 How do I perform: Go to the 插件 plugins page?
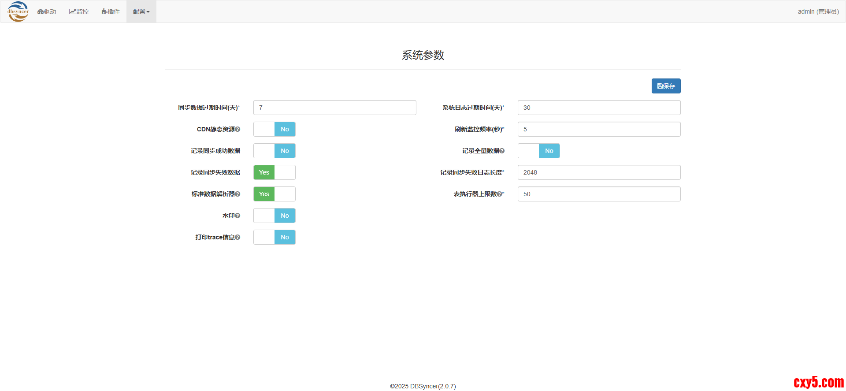point(111,11)
